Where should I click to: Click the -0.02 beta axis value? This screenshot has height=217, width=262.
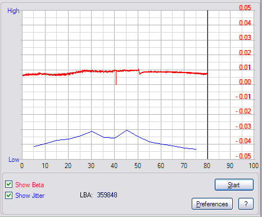tap(243, 111)
